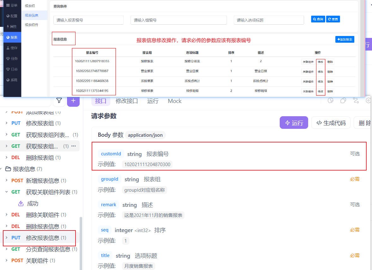
Task: Click the groupId parameter name
Action: click(109, 179)
